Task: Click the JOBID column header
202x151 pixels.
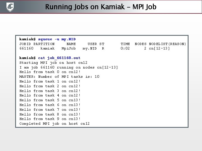Action: pos(25,44)
